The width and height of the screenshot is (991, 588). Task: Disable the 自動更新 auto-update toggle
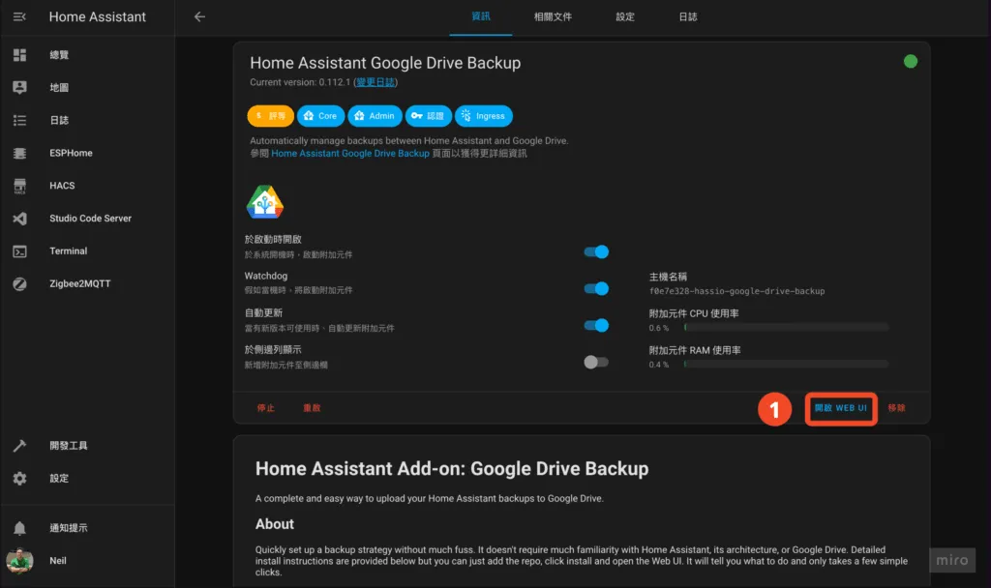597,327
